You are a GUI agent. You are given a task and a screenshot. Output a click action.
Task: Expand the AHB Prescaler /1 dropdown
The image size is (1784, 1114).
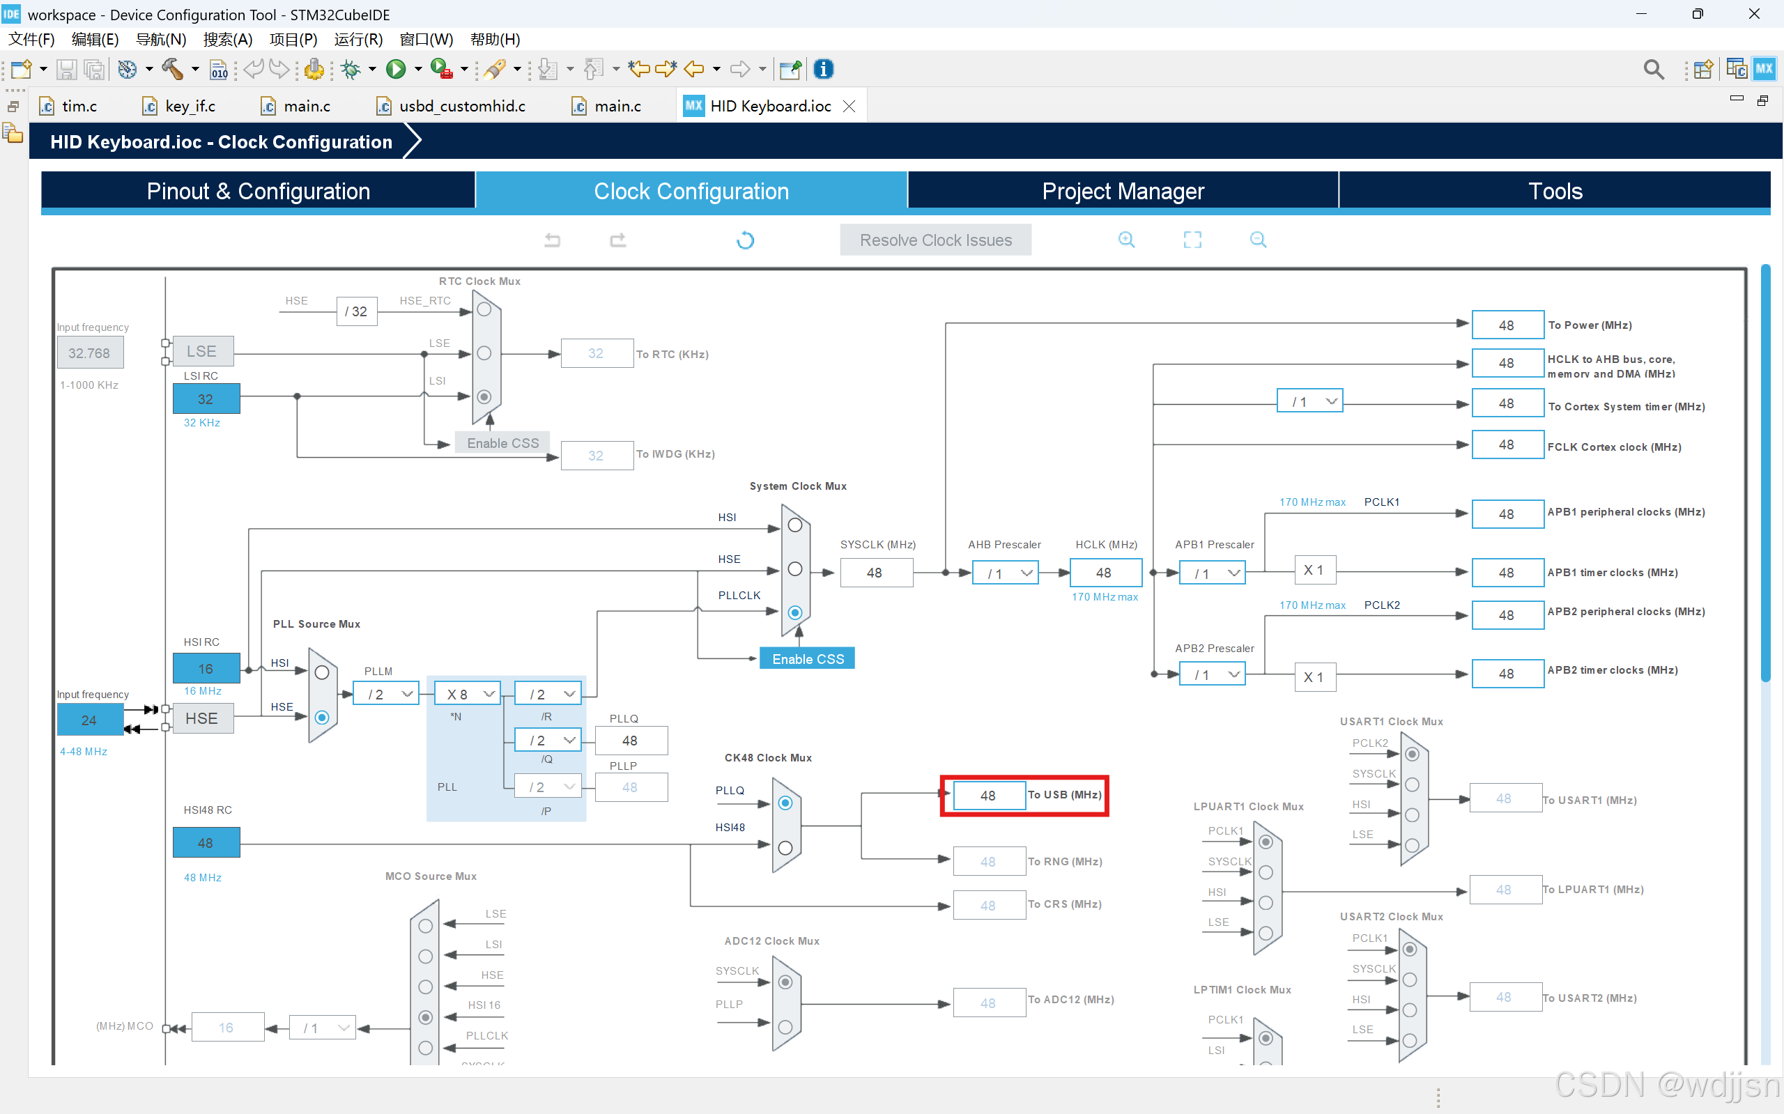[x=1005, y=573]
